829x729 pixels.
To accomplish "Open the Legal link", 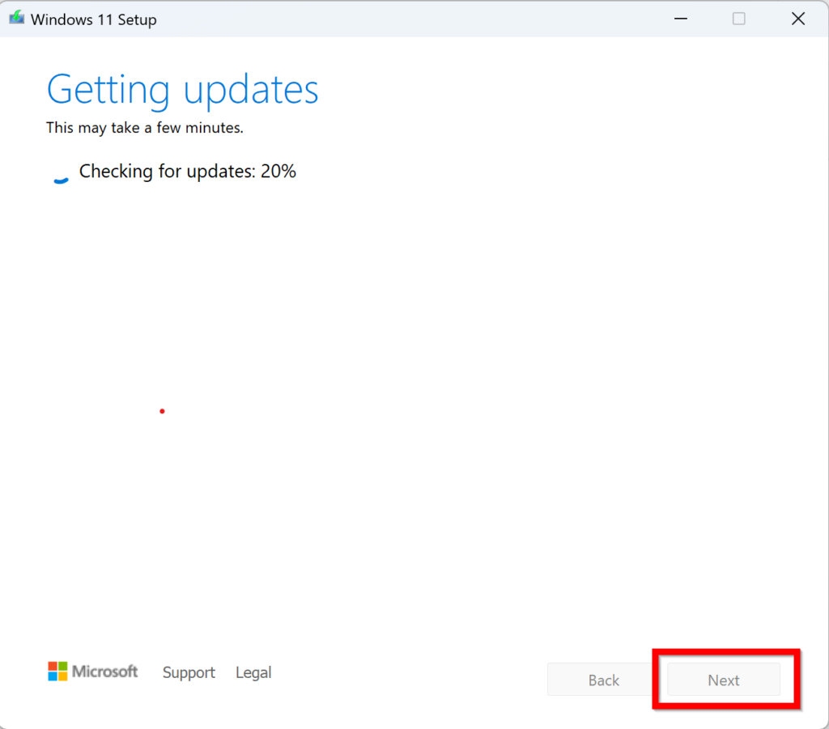I will click(253, 672).
